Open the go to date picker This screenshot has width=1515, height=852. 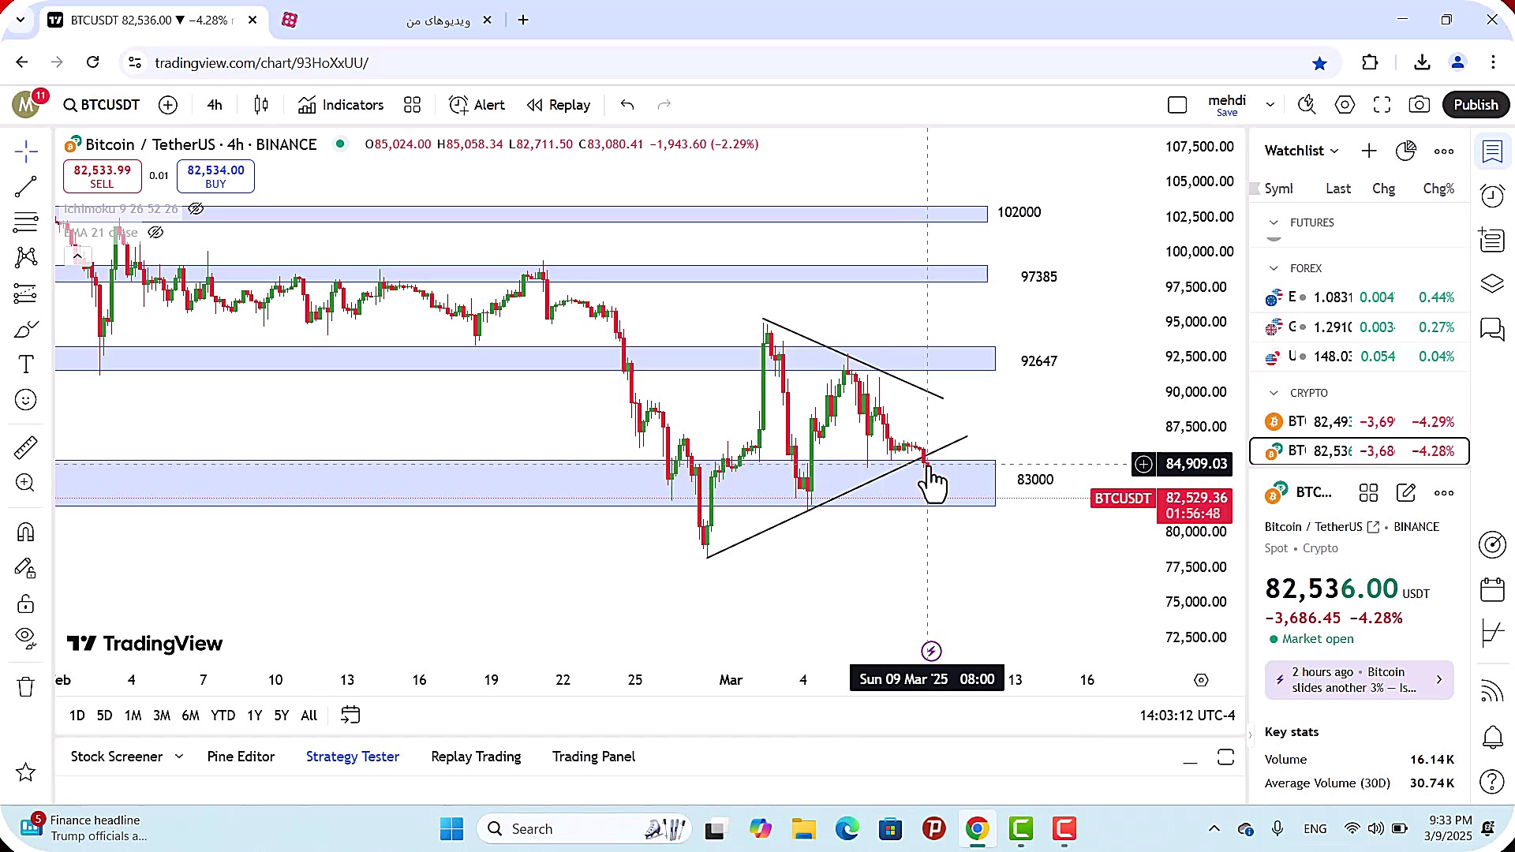[x=350, y=716]
